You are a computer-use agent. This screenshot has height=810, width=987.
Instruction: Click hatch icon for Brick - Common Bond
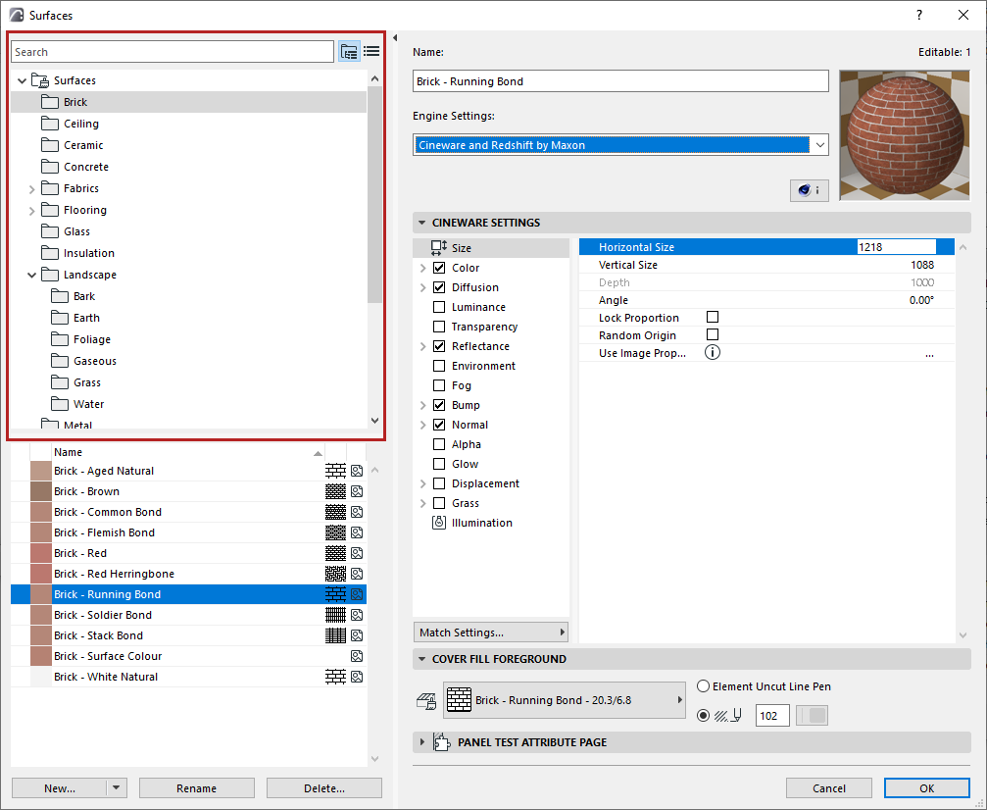pyautogui.click(x=335, y=512)
